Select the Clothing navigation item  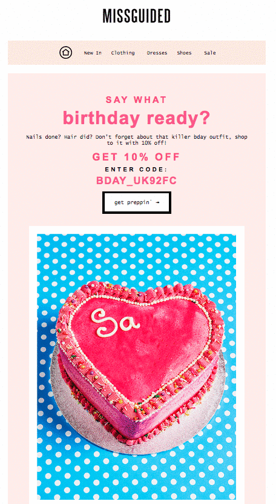coord(123,53)
